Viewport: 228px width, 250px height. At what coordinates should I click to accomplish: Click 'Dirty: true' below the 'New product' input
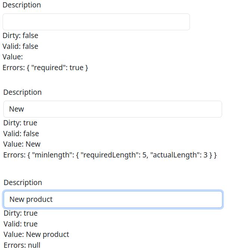[21, 213]
